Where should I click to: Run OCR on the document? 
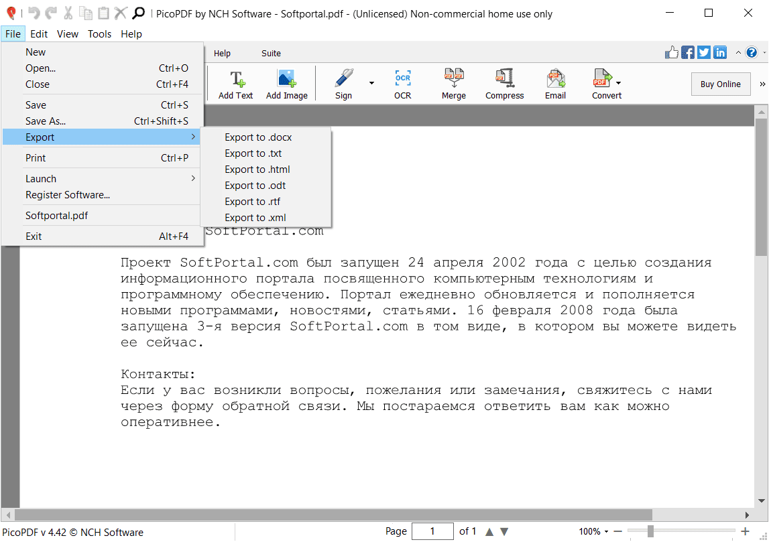pos(403,85)
